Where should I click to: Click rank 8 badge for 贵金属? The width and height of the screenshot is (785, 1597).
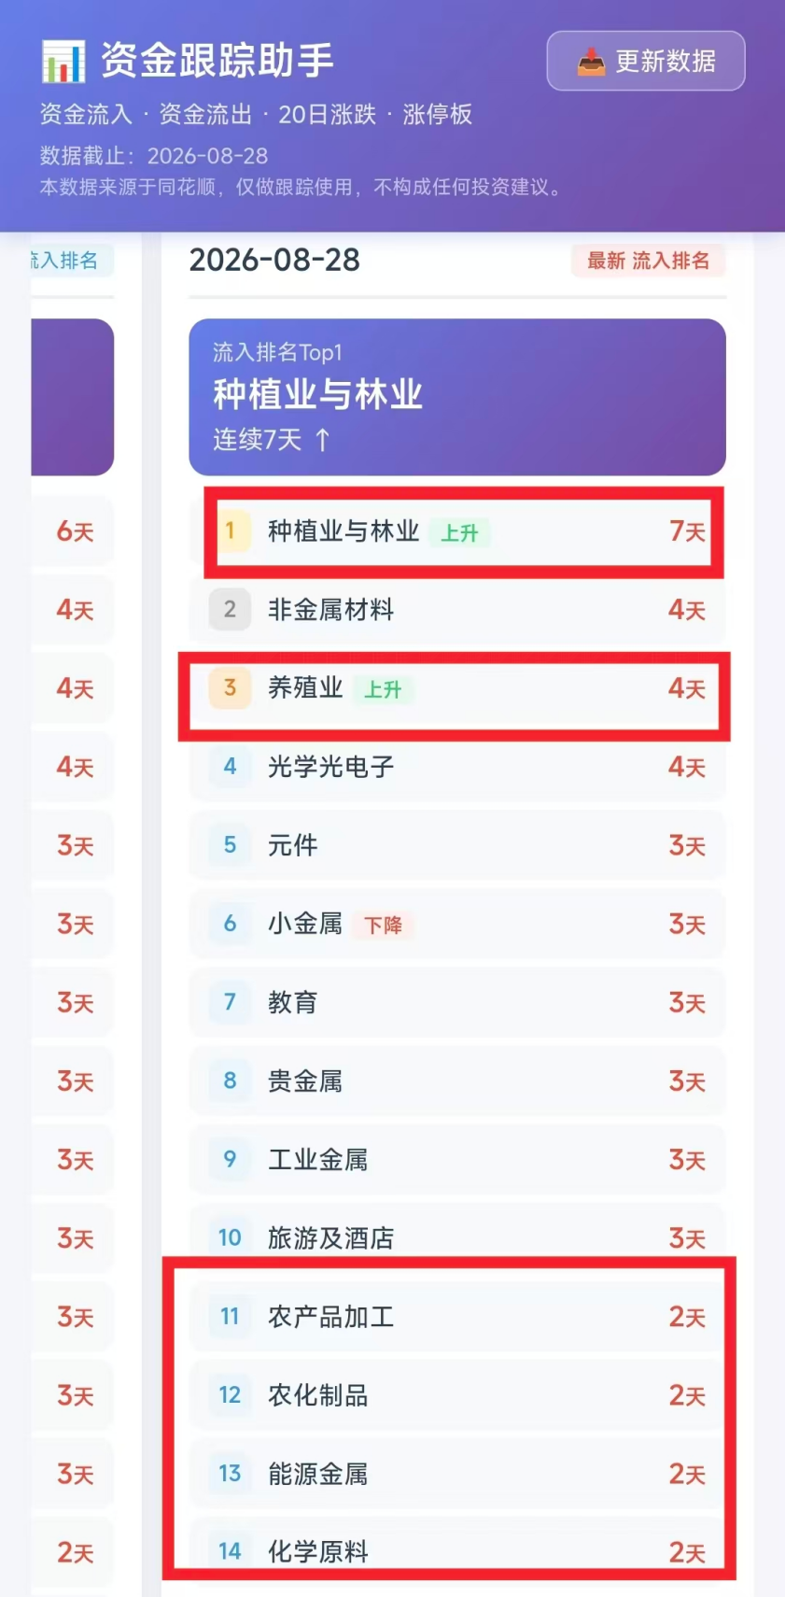[230, 1081]
